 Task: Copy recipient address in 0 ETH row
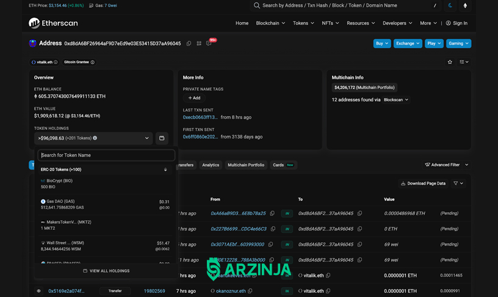(x=359, y=229)
